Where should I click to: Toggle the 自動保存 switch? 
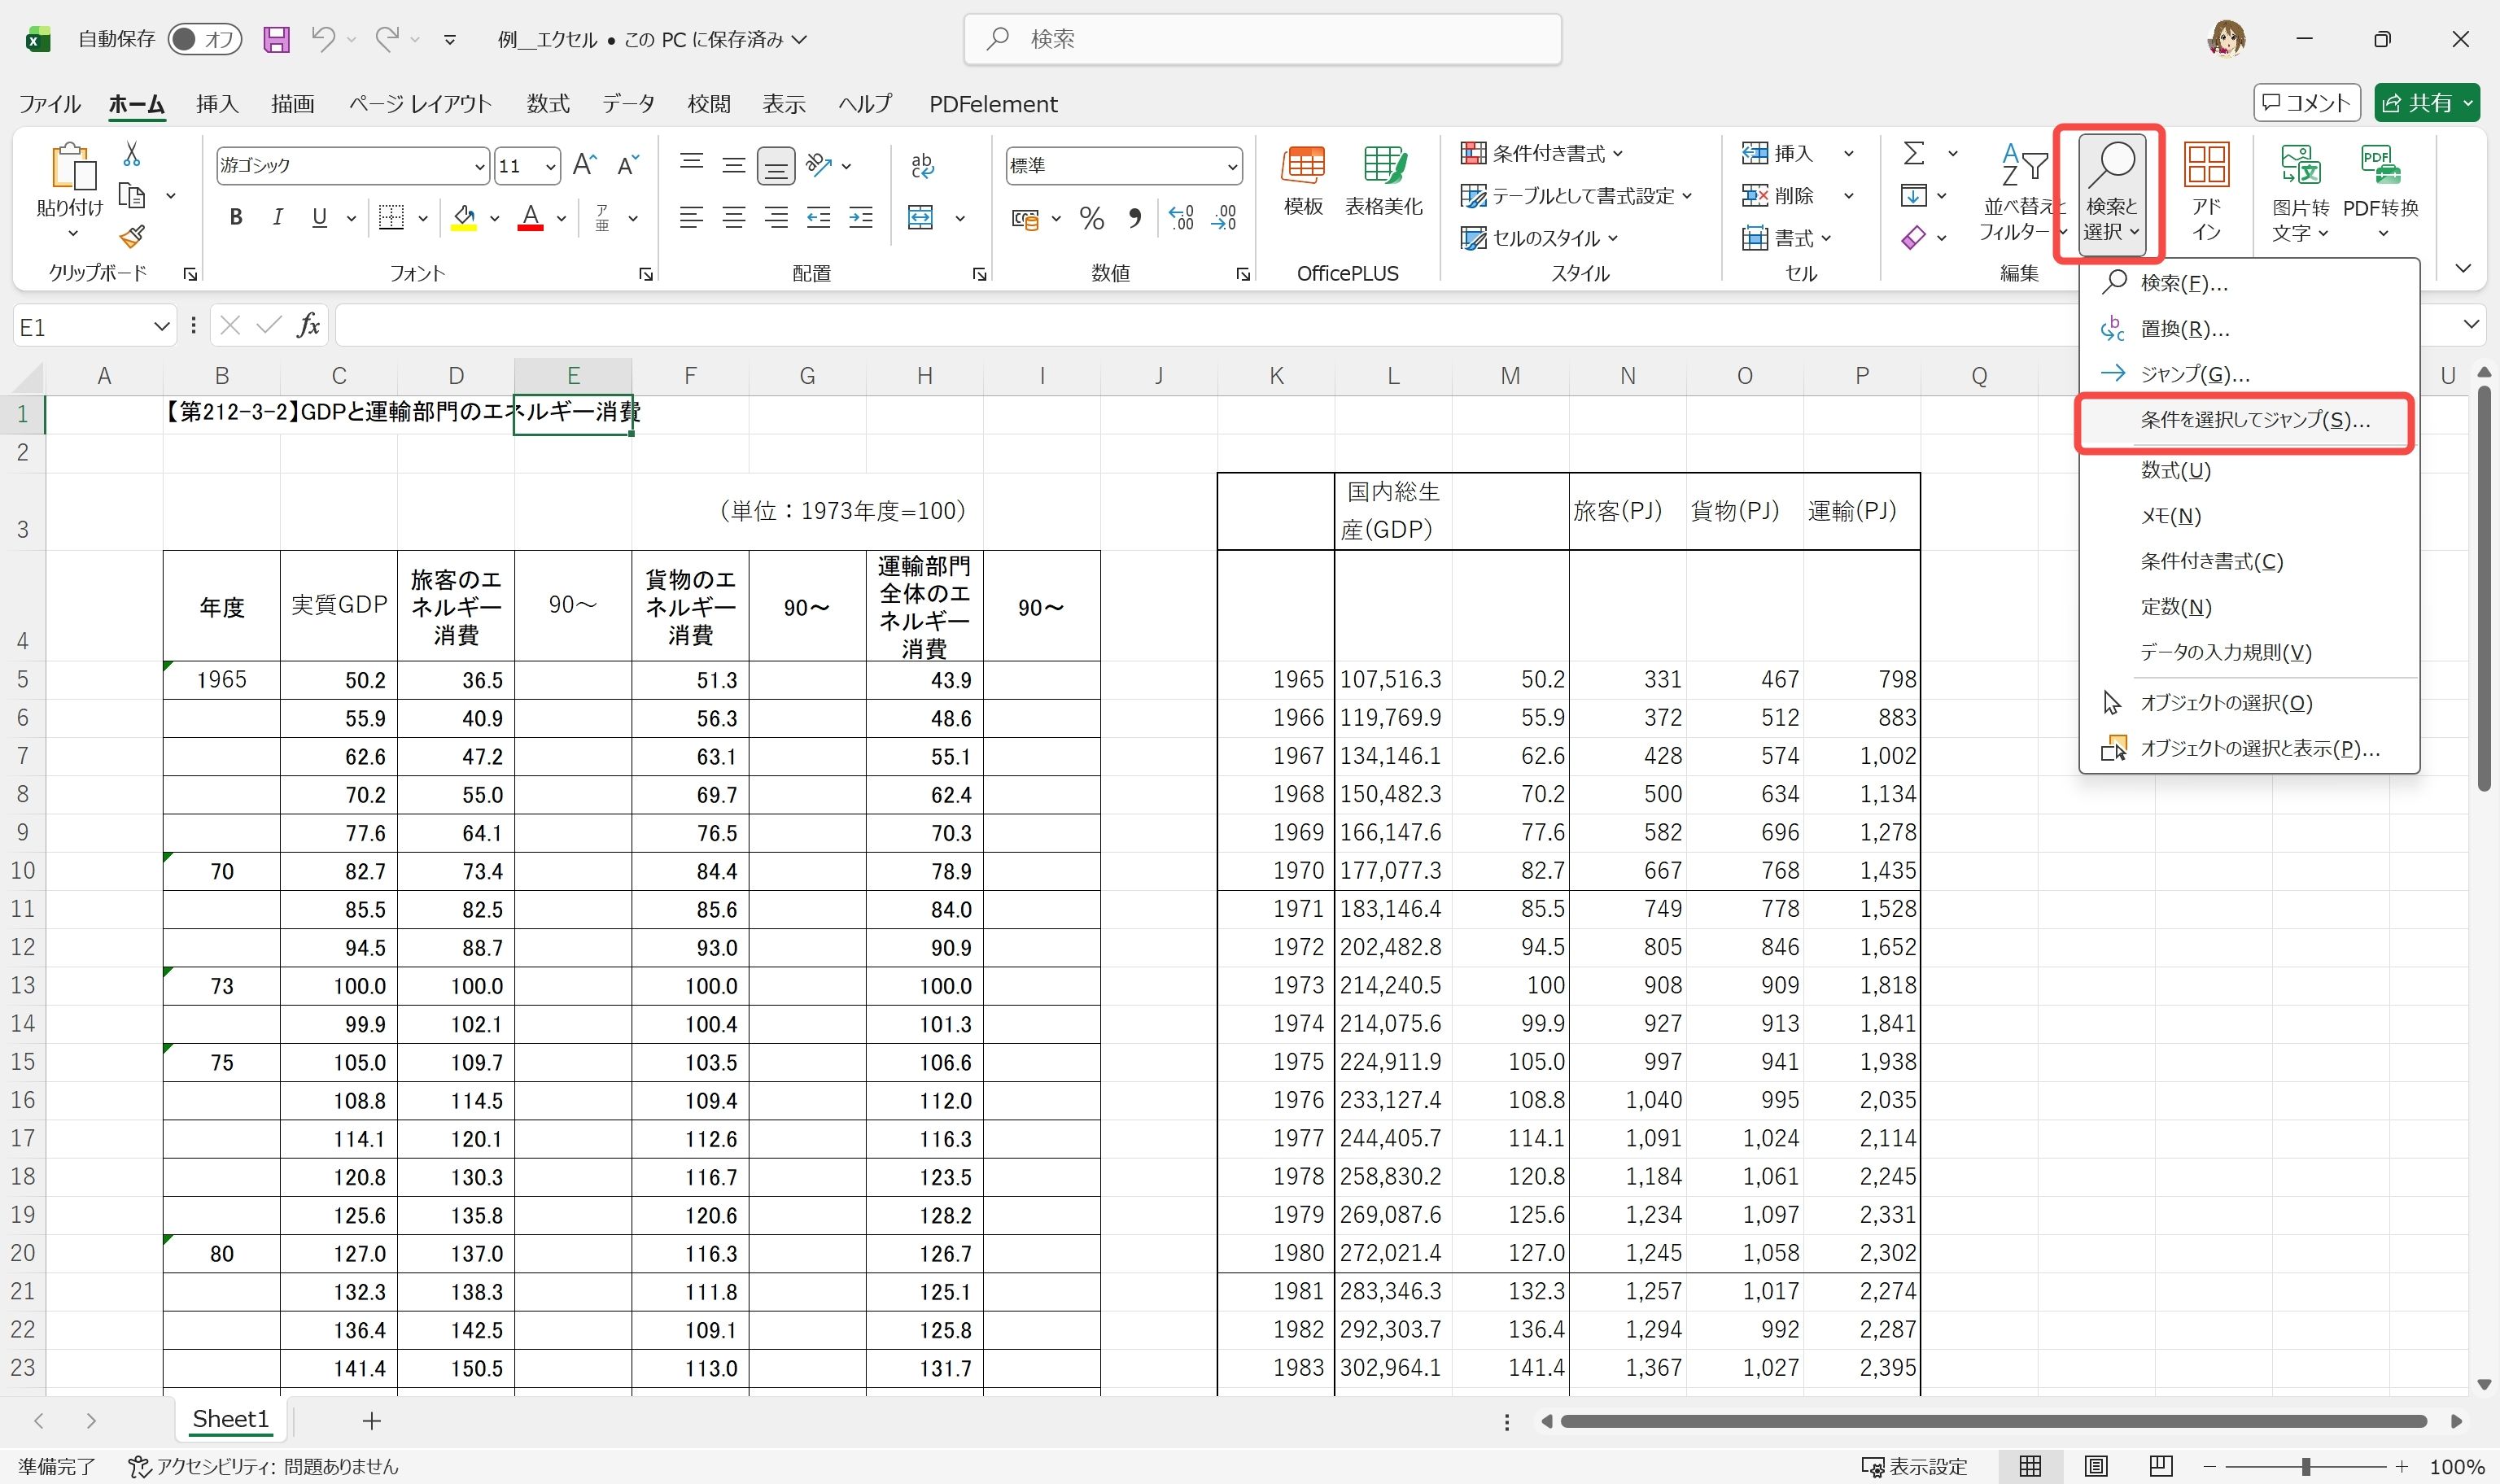[204, 38]
